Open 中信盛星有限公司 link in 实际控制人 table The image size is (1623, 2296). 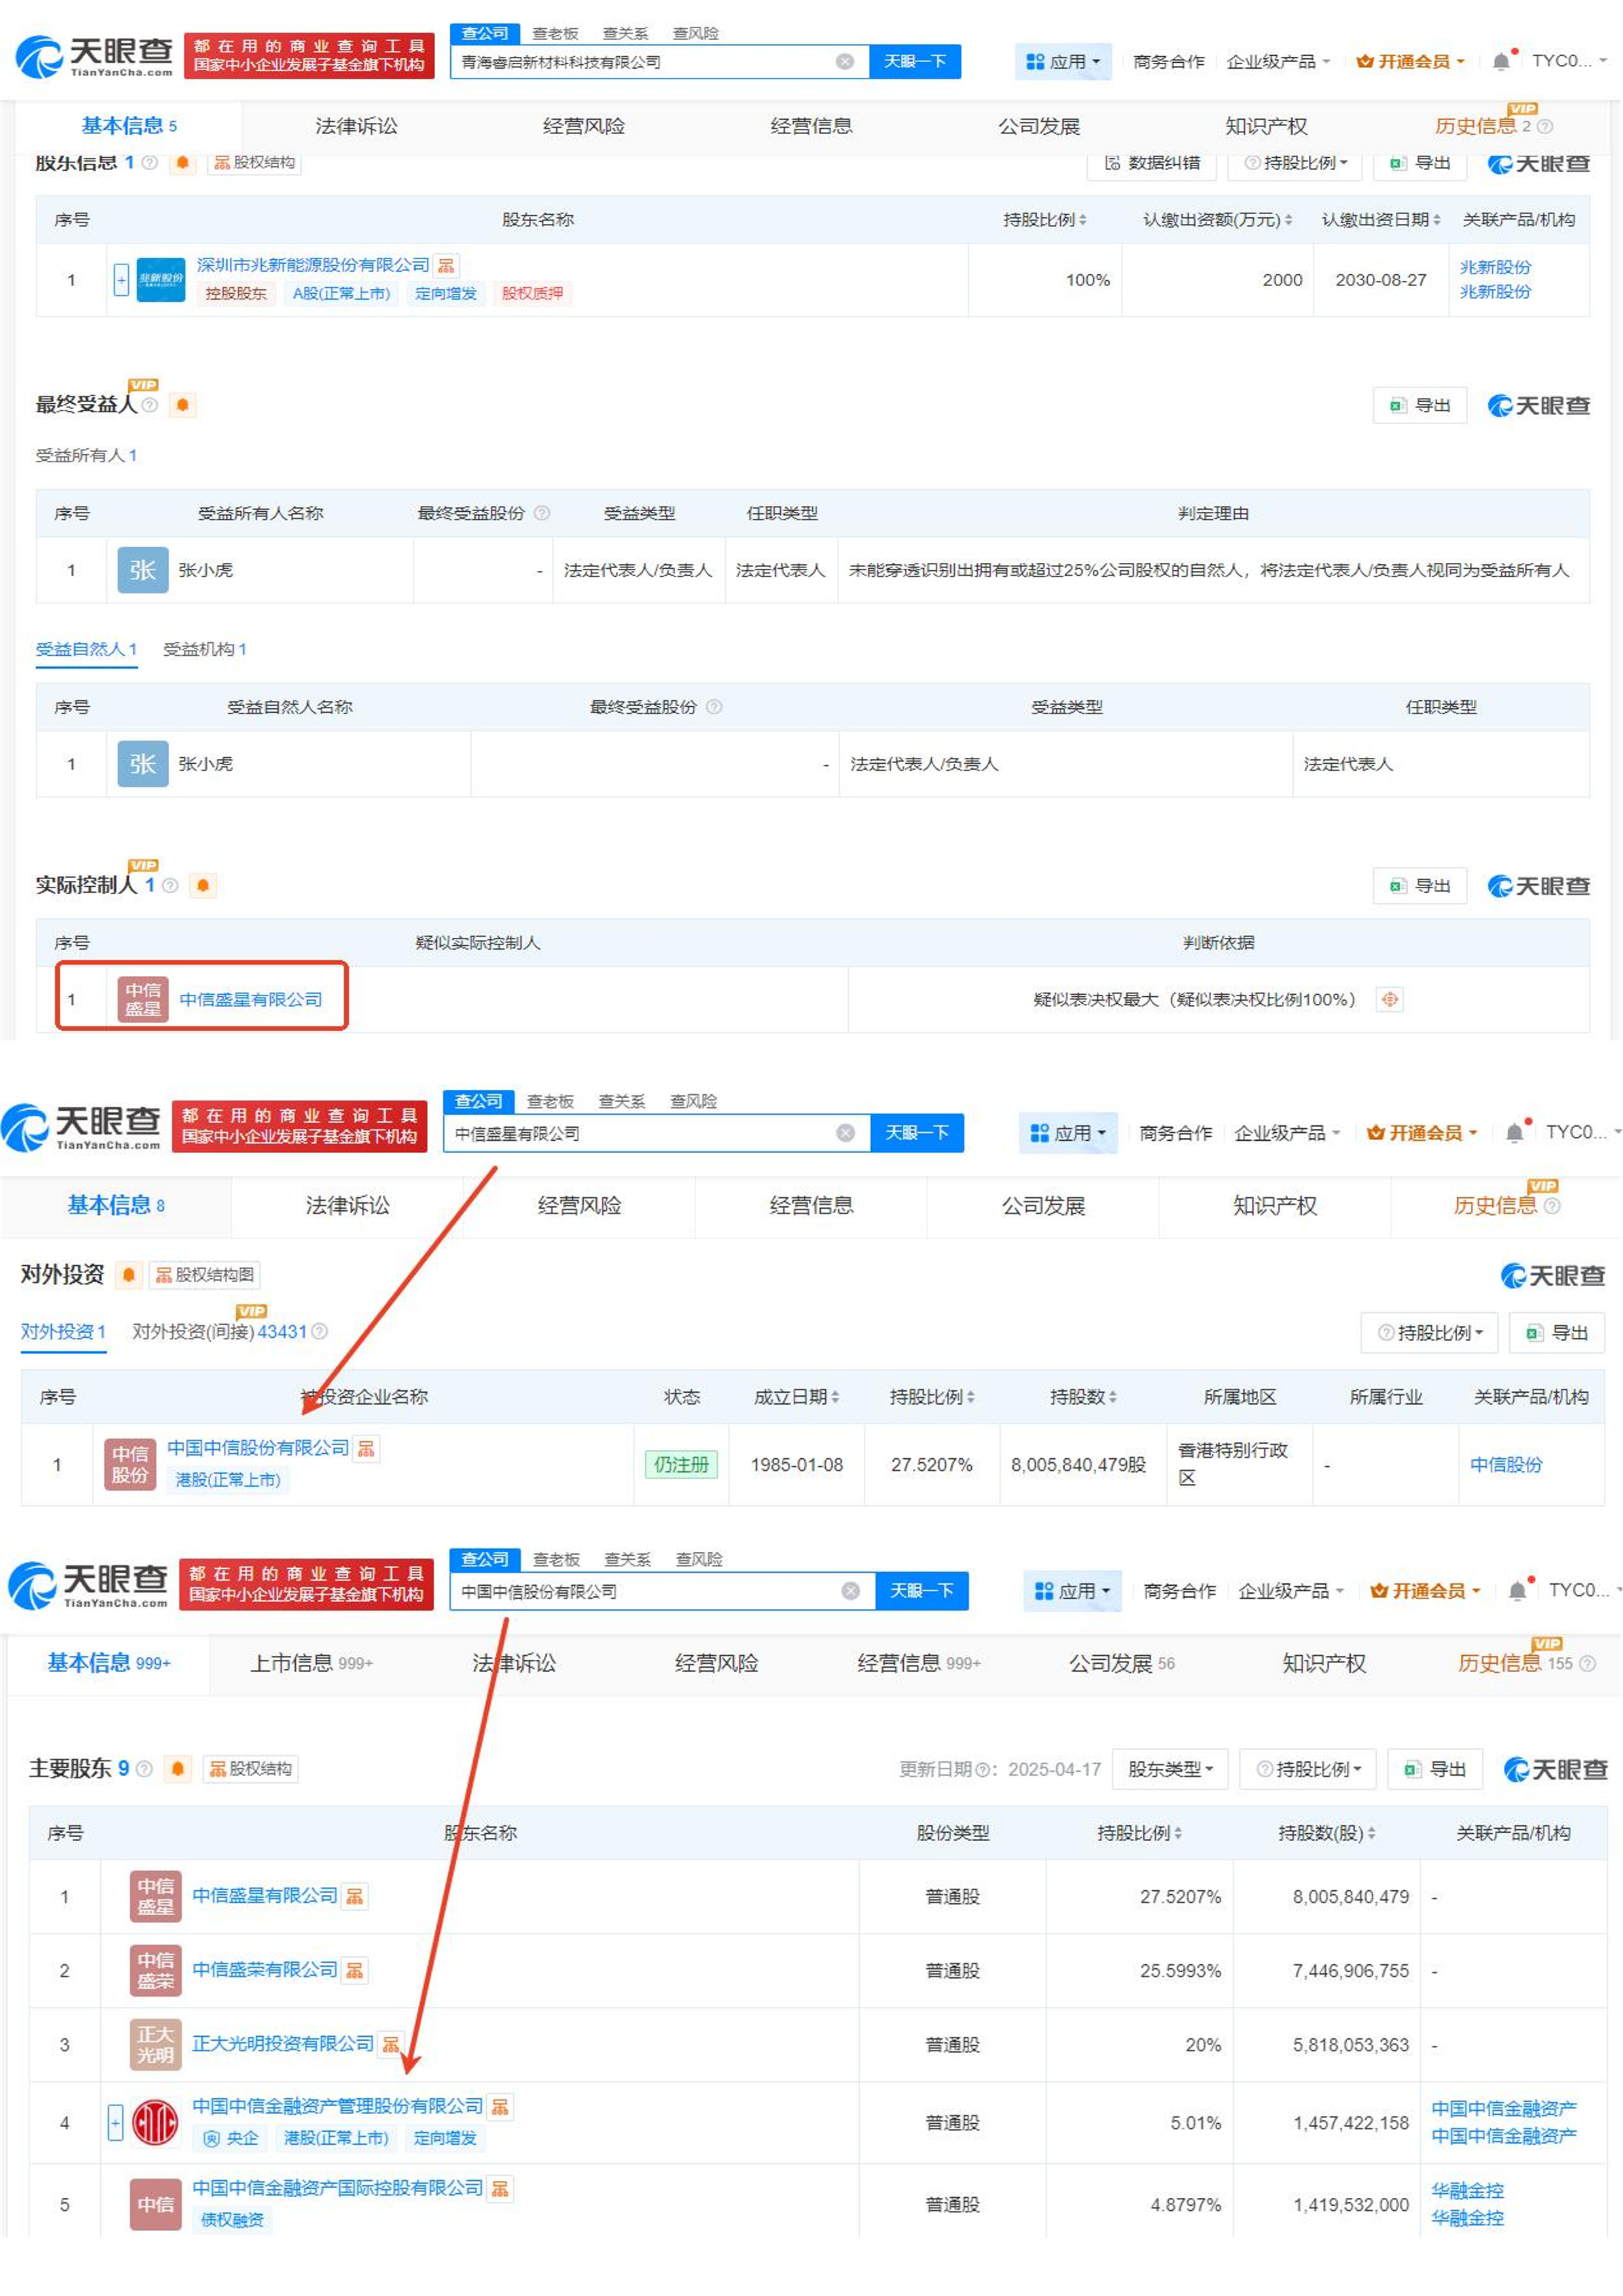click(x=250, y=1000)
